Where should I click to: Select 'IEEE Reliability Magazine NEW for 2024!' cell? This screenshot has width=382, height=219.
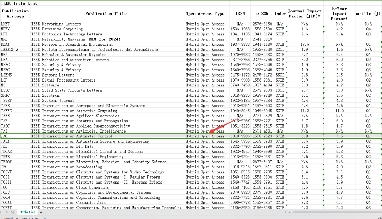coord(106,39)
